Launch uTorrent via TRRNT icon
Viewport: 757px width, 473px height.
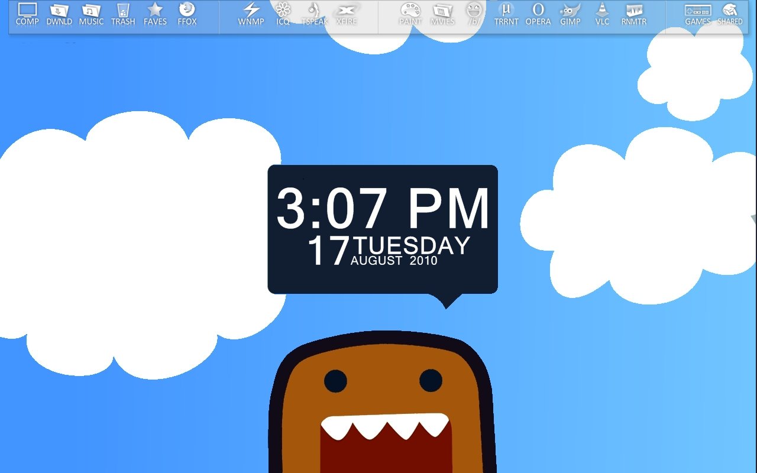click(x=506, y=14)
